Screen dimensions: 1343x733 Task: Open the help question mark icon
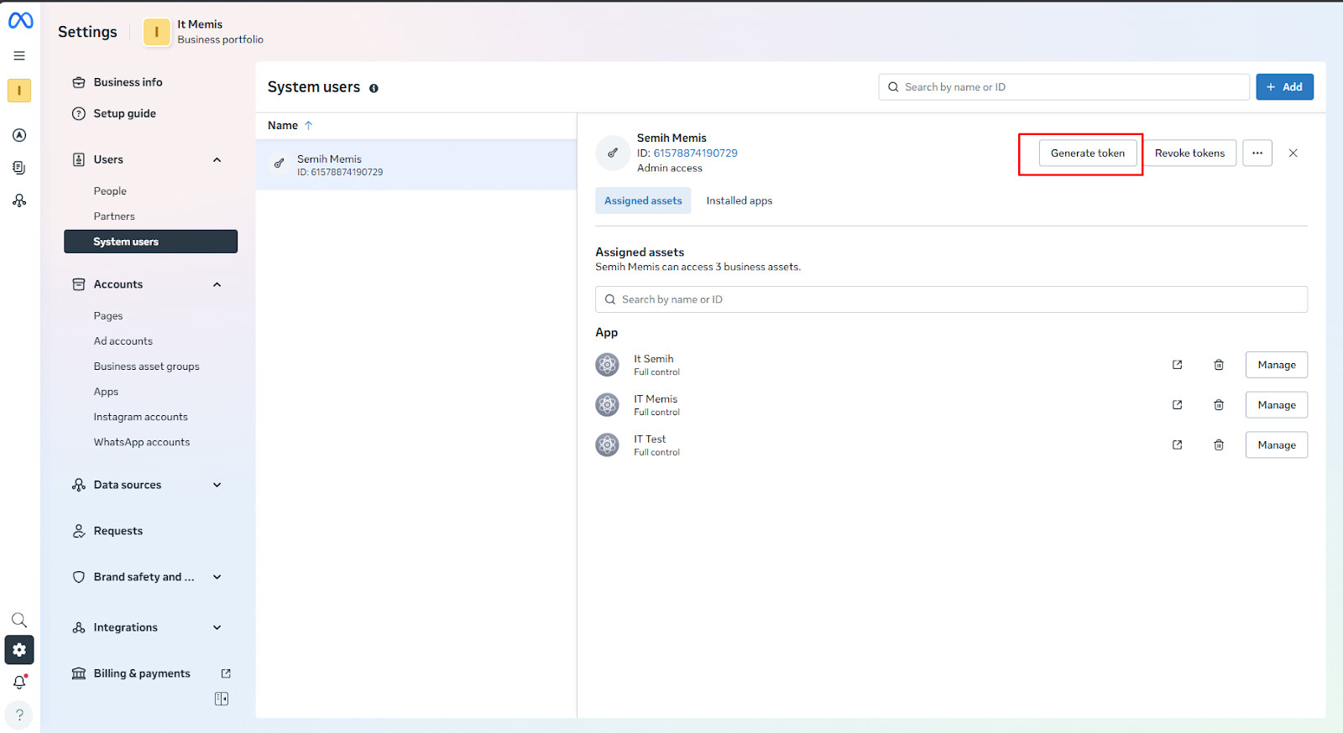click(19, 715)
